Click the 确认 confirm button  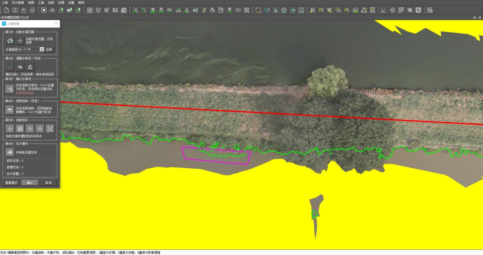30,183
